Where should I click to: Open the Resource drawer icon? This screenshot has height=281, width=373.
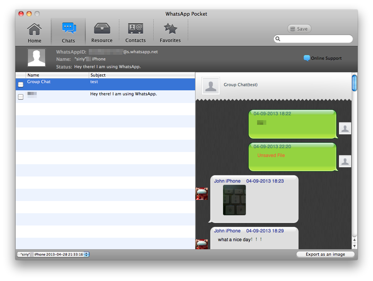coord(102,29)
